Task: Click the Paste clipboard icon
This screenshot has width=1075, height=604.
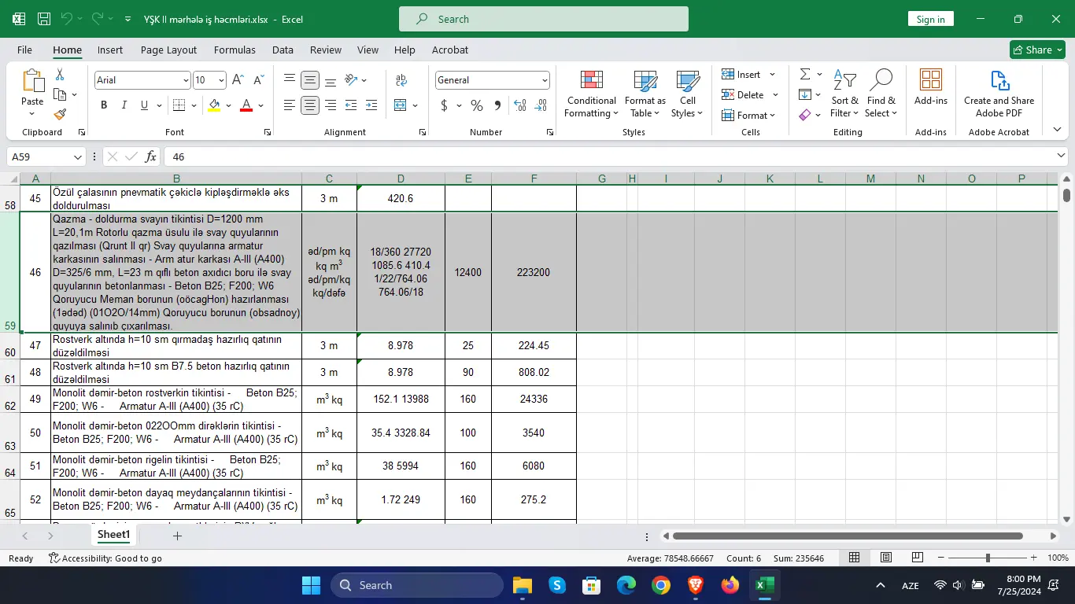Action: (x=32, y=81)
